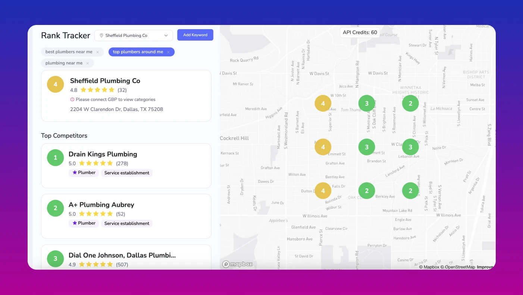Click rank 4 badge in Sheffield Plumbing Co card

[x=56, y=85]
